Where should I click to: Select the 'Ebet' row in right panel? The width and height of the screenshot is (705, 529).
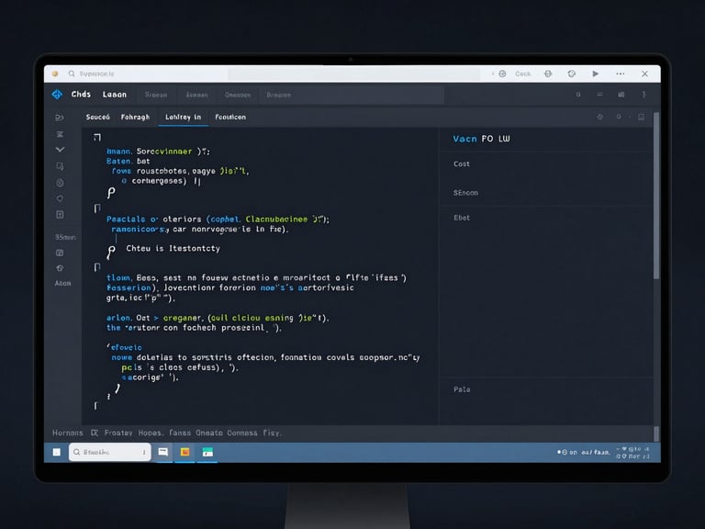(x=462, y=218)
